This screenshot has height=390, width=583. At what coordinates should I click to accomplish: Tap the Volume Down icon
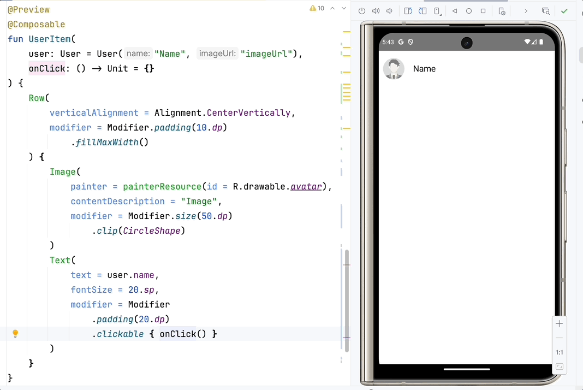click(389, 11)
